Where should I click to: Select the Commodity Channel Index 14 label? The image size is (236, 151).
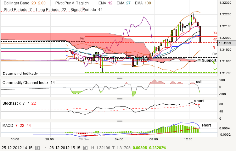(29, 83)
